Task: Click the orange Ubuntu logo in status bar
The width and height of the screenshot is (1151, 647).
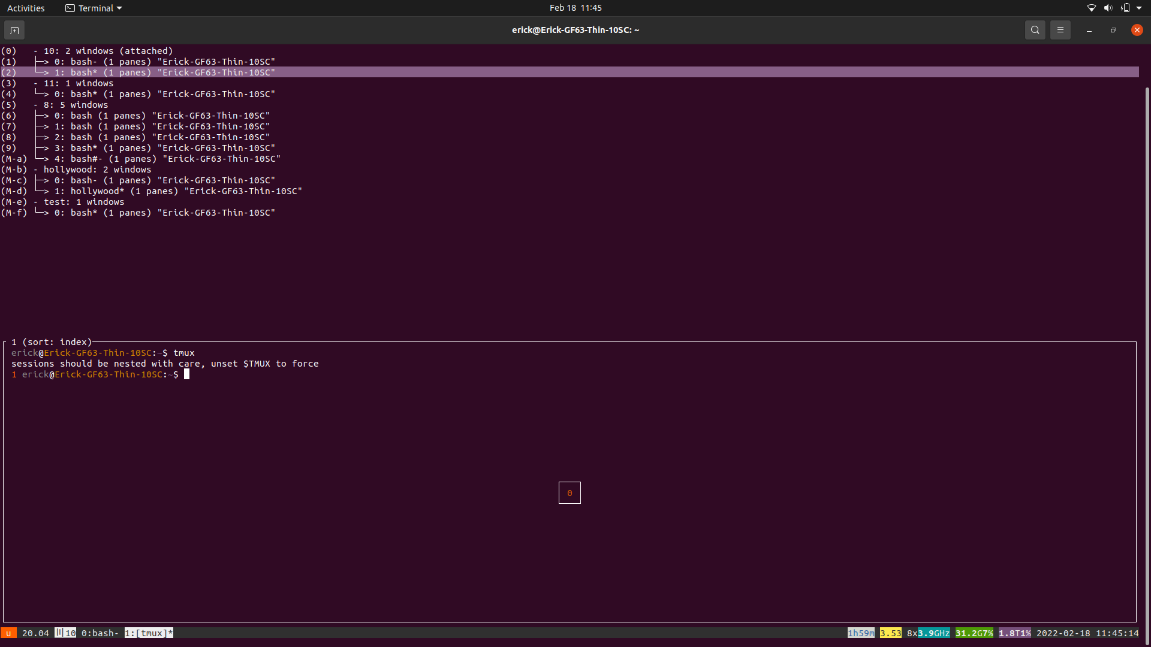Action: (8, 633)
